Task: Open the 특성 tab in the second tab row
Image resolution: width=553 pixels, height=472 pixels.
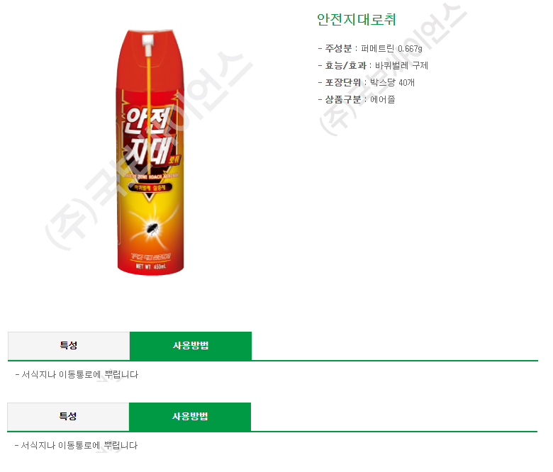Action: pyautogui.click(x=68, y=417)
